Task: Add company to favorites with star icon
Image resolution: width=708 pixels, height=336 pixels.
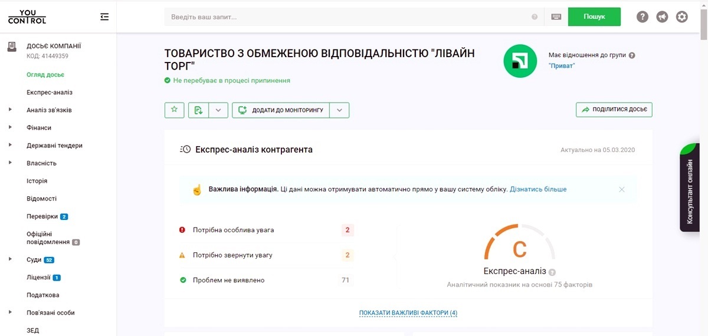Action: [174, 110]
